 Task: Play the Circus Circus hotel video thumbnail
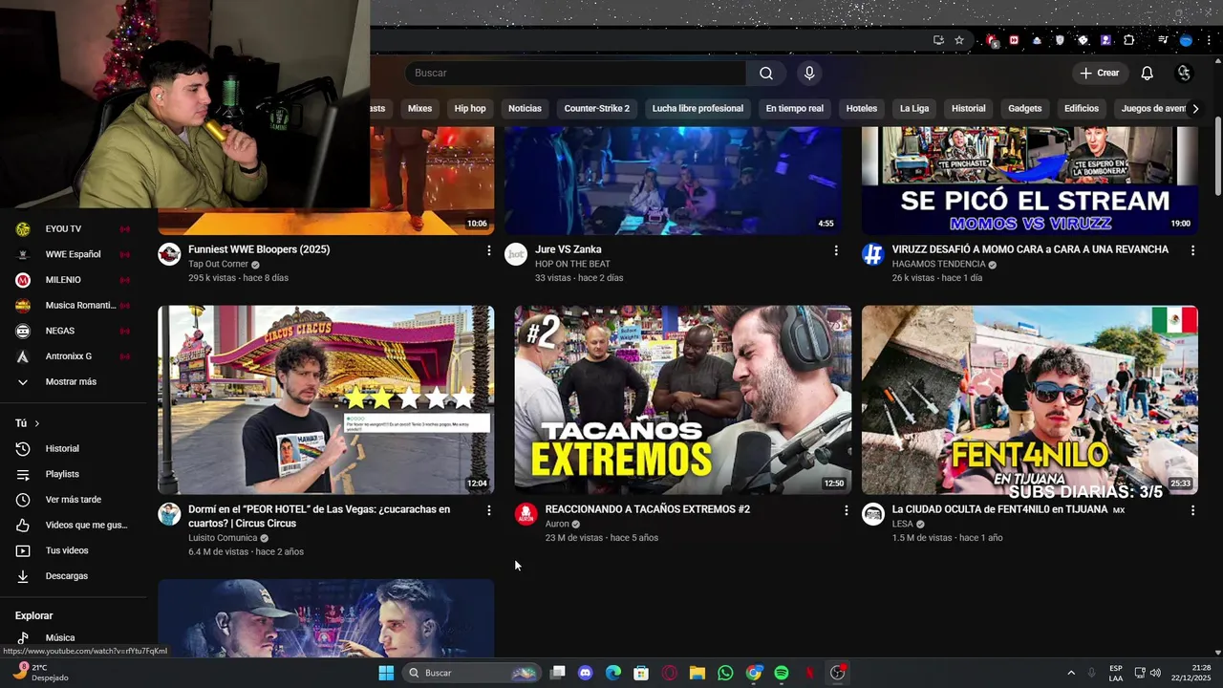(x=326, y=400)
